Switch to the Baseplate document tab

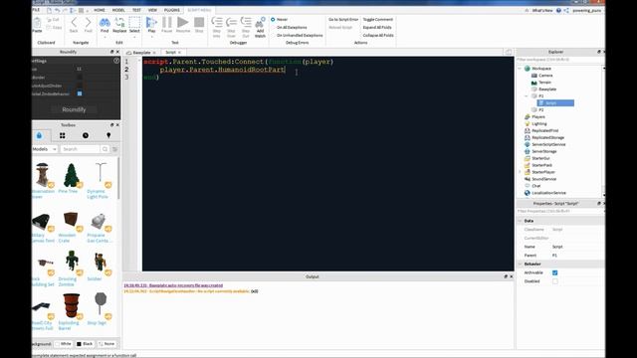(x=141, y=53)
